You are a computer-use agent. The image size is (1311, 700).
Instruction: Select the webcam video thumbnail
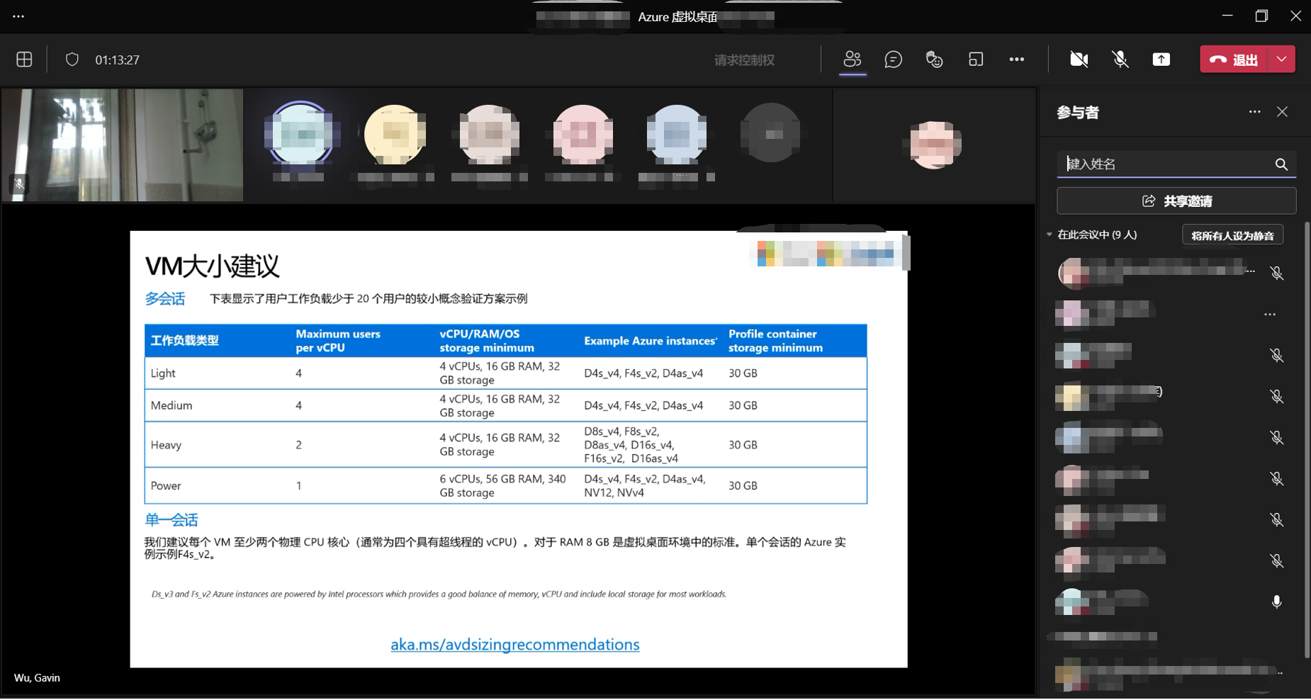123,145
